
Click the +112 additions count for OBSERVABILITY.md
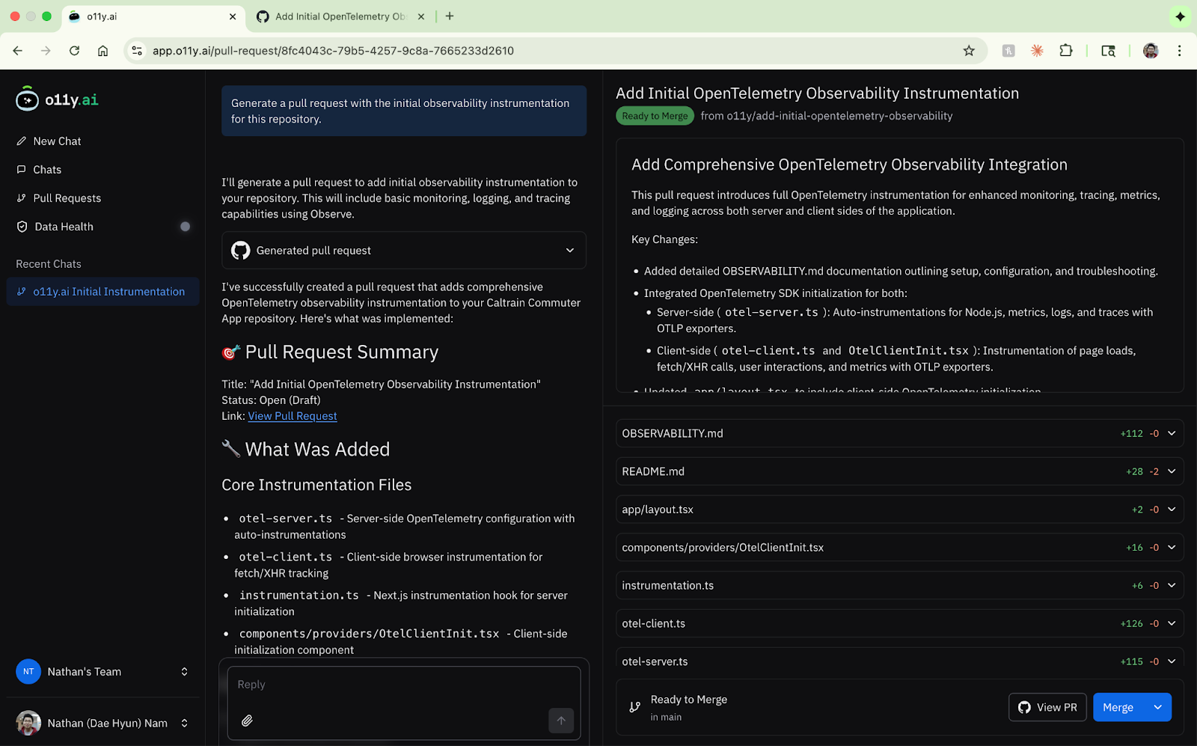[x=1131, y=434]
